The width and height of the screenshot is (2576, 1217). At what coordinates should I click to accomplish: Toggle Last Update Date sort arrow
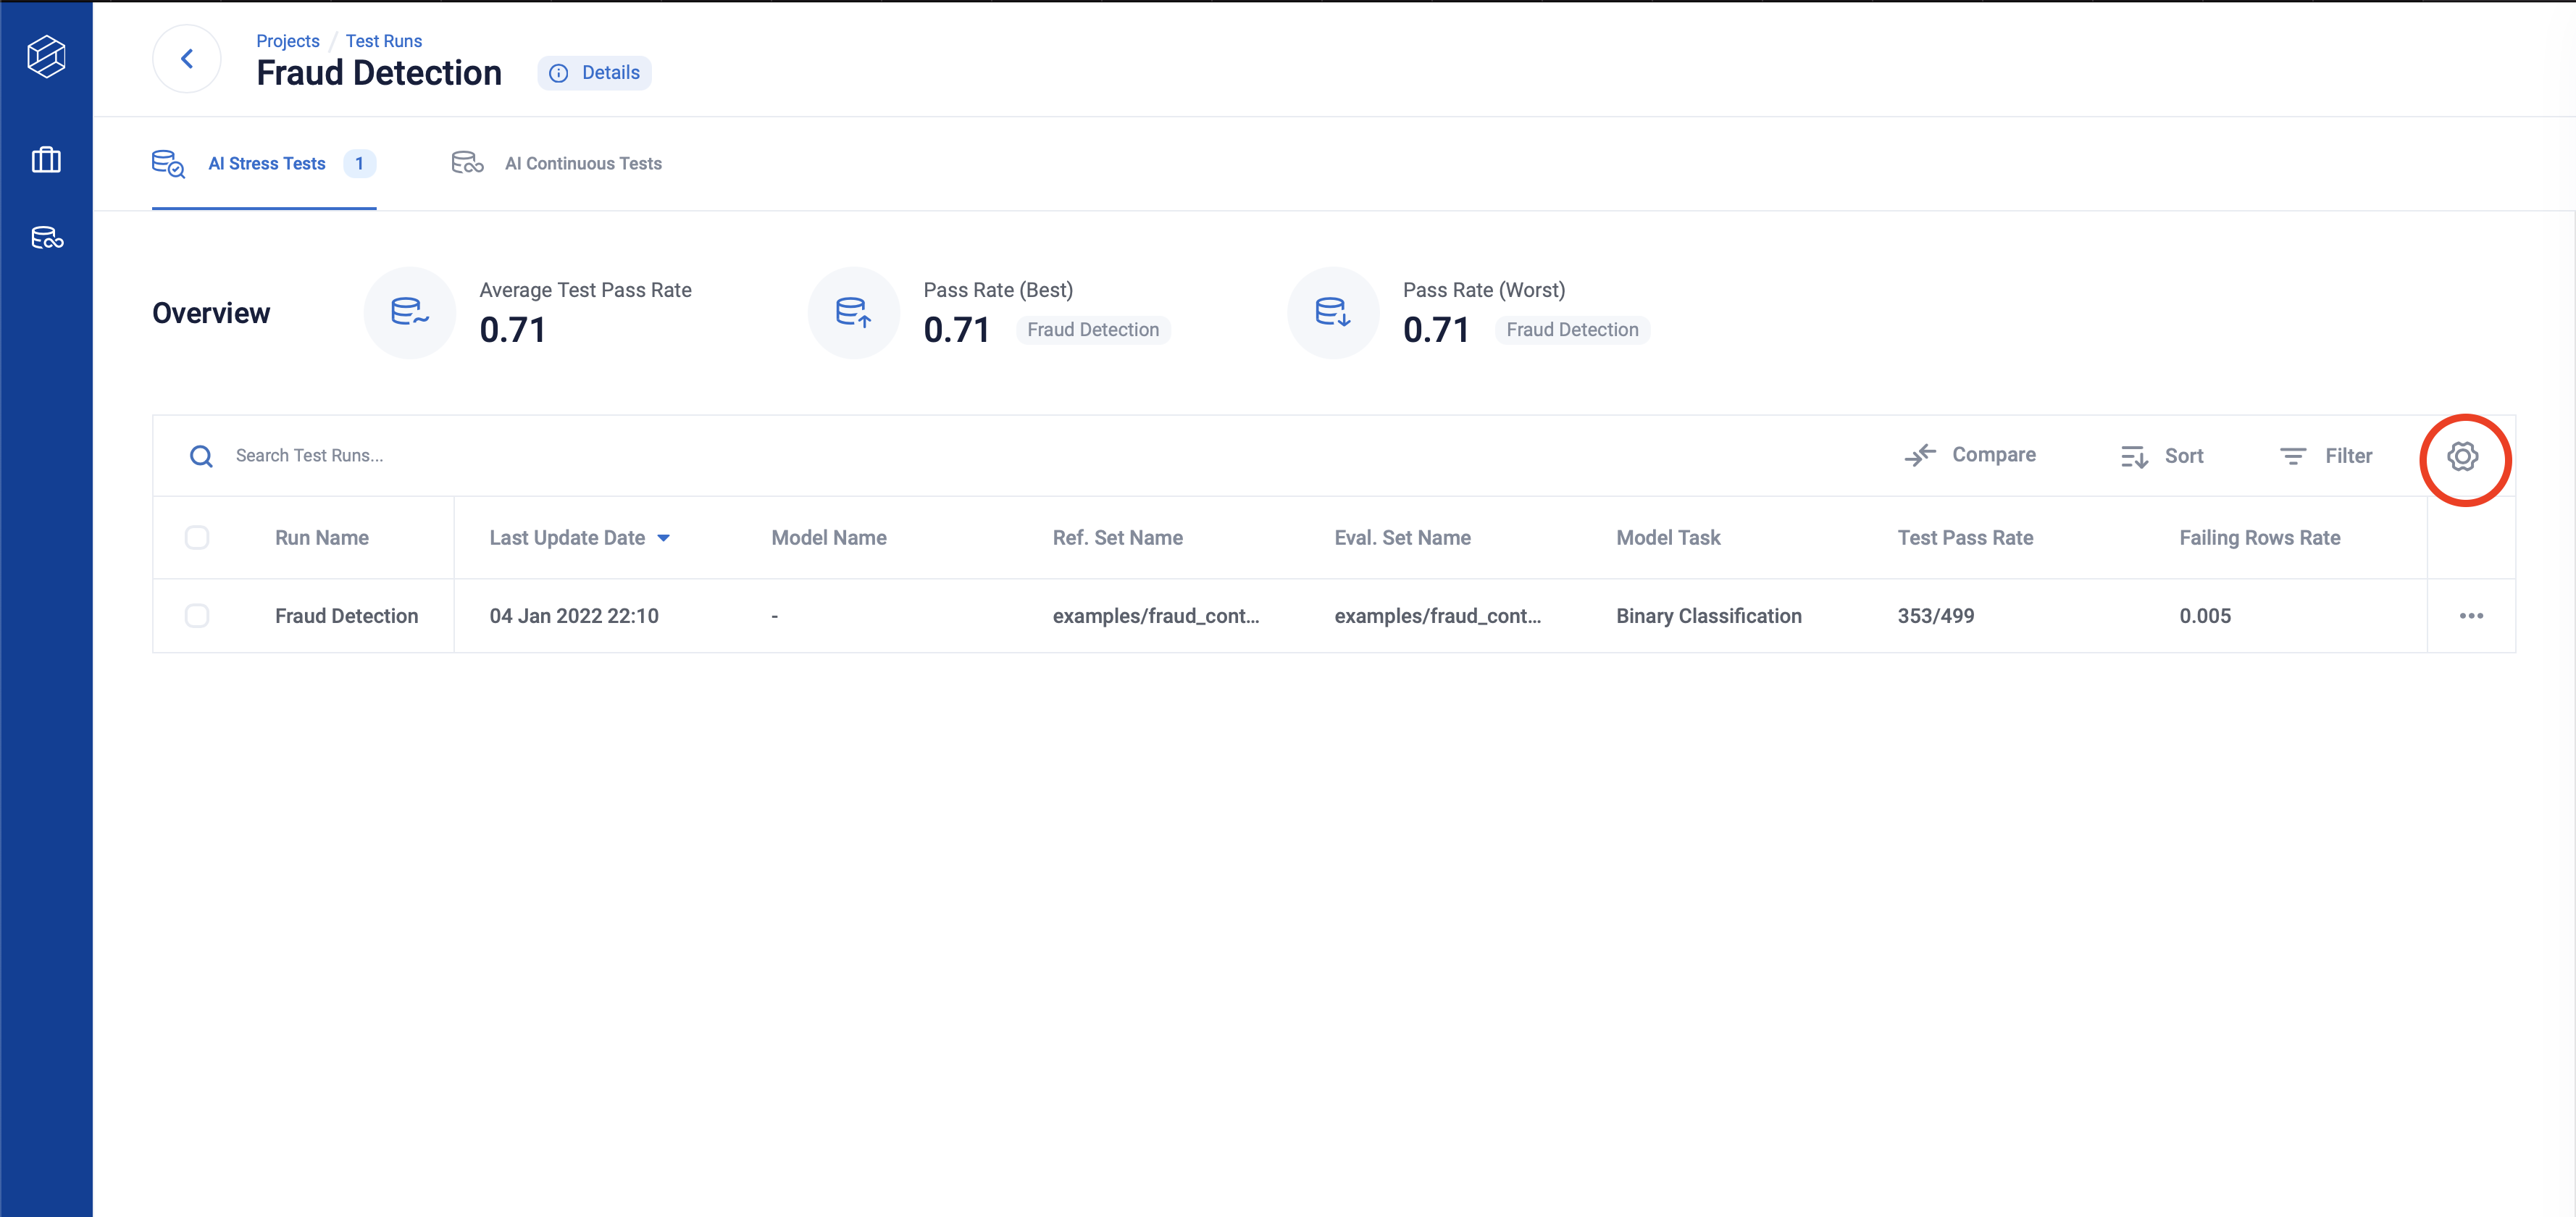(664, 539)
